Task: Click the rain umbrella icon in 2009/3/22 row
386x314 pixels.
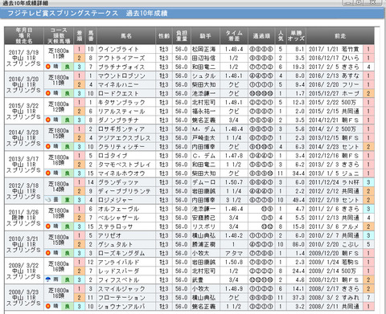Action: 48,279
